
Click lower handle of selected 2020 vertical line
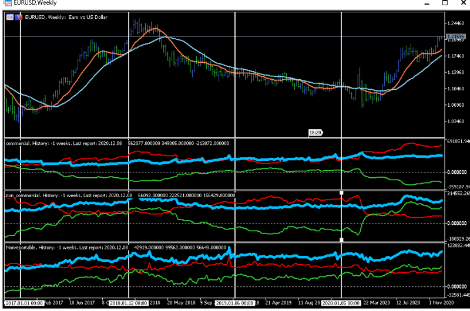pyautogui.click(x=341, y=239)
